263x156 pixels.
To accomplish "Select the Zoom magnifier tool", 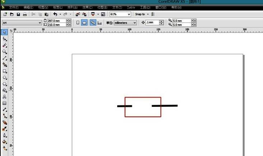I will pos(5,52).
